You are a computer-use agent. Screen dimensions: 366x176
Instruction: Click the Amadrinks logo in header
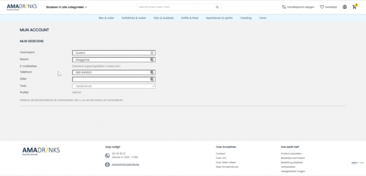tap(22, 7)
